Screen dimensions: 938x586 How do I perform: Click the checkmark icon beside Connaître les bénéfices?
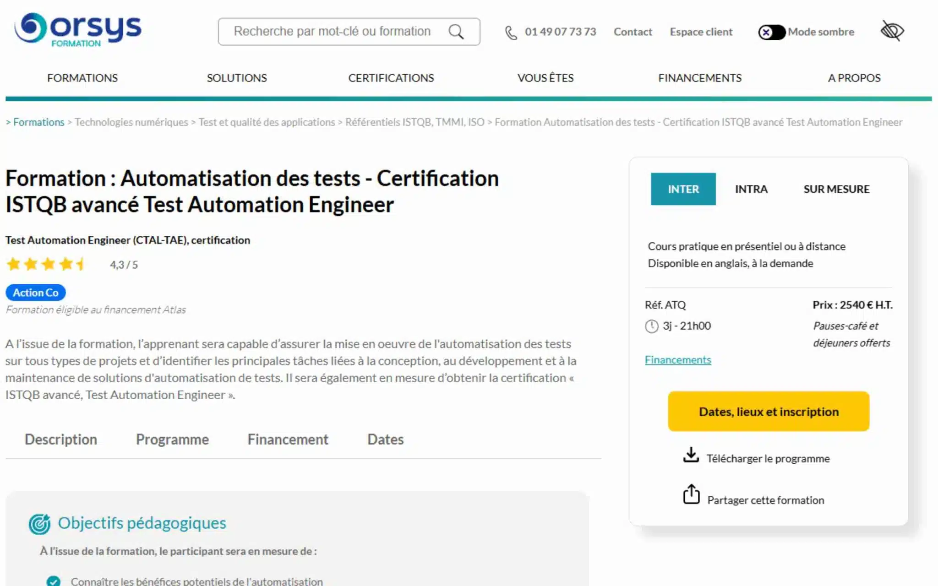54,581
